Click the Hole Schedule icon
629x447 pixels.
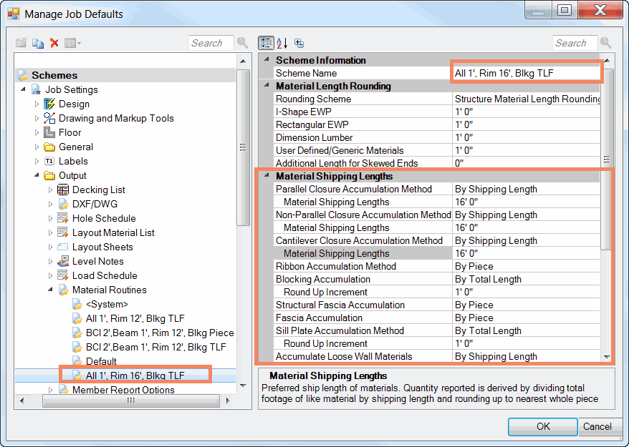62,218
